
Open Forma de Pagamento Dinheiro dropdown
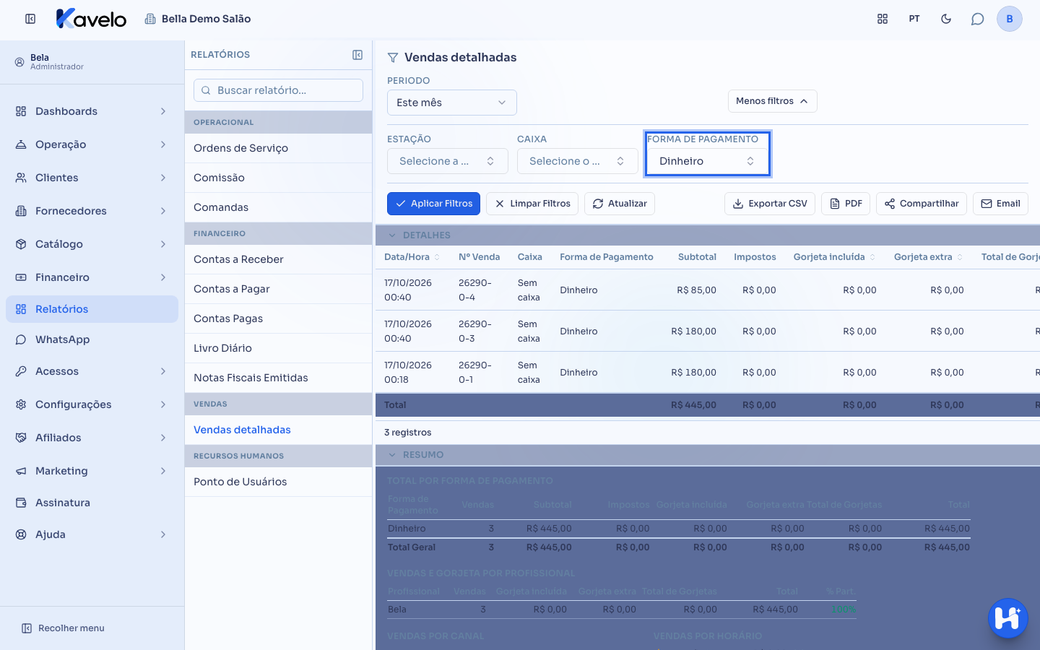point(708,161)
